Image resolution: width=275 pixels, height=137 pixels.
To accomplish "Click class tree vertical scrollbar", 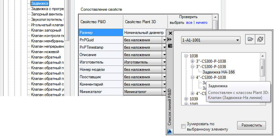I will [67, 20].
